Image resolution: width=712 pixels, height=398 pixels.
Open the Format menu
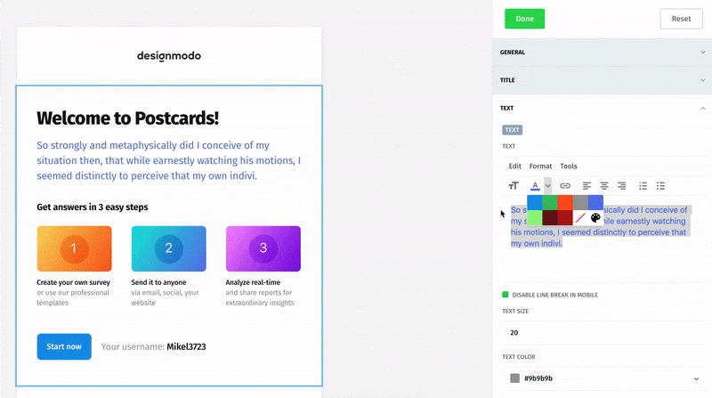click(540, 167)
